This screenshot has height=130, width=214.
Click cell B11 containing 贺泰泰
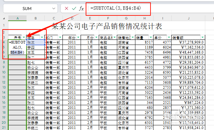(36, 78)
